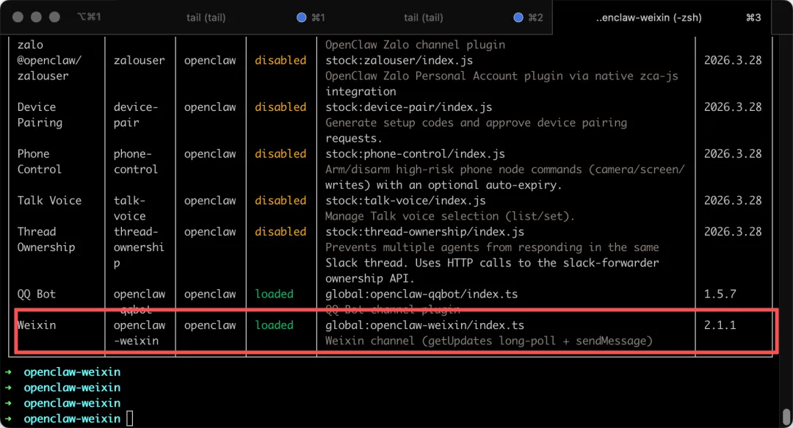
Task: Close the terminal window with the first traffic-light button
Action: tap(18, 17)
